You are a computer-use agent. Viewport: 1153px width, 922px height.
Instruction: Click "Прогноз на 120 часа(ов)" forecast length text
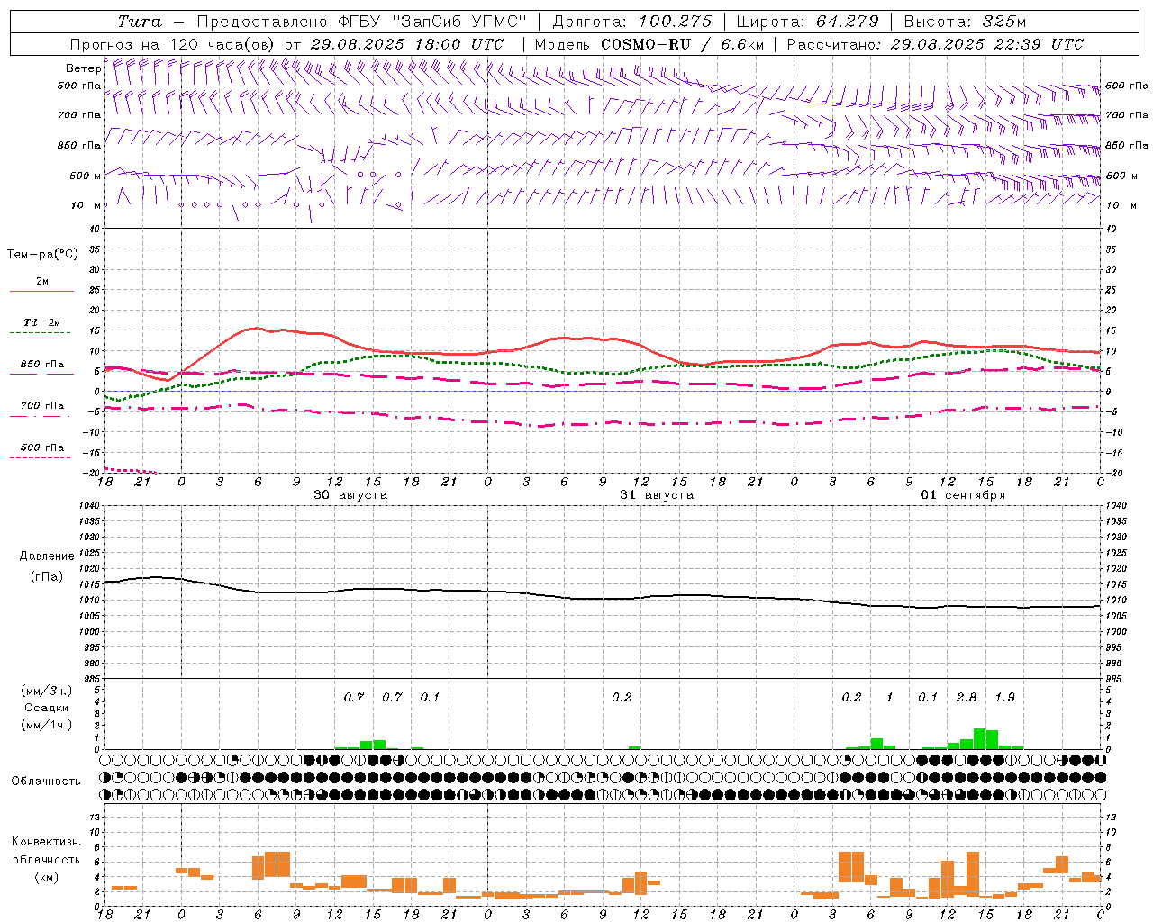point(173,44)
